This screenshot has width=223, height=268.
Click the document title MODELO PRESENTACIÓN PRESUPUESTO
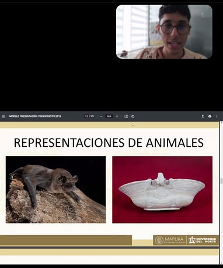(x=35, y=116)
